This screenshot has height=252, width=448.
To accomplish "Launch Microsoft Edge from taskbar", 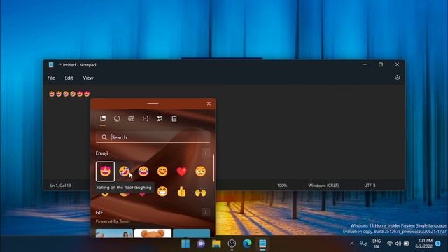I will [x=247, y=244].
